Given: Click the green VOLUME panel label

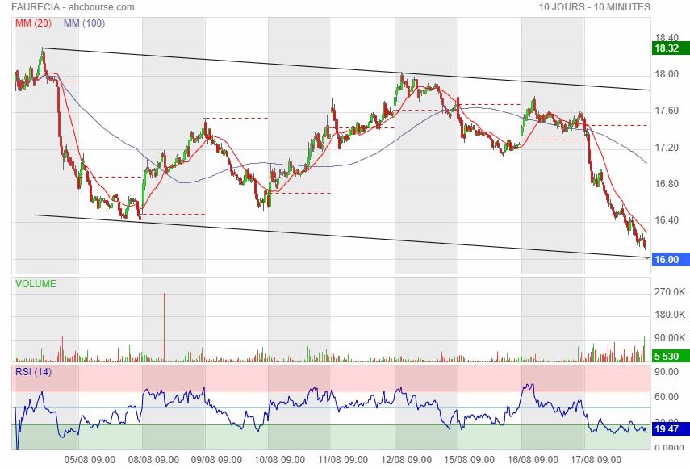Looking at the screenshot, I should pyautogui.click(x=36, y=284).
